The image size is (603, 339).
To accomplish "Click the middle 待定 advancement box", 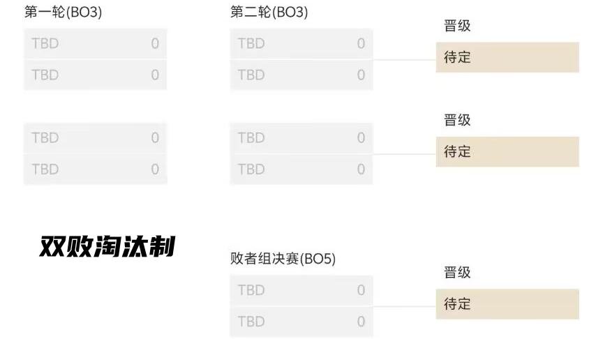I will (x=507, y=151).
